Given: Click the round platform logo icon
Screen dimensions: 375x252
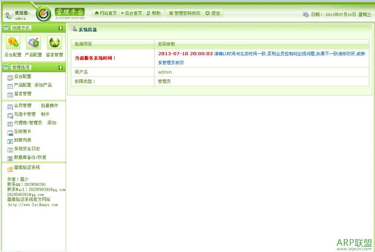Looking at the screenshot, I should point(43,14).
